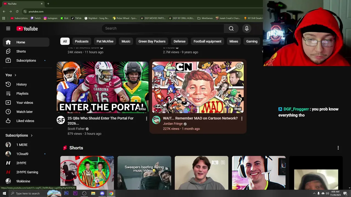Open options for MAD video
351x197 pixels.
coord(242,118)
